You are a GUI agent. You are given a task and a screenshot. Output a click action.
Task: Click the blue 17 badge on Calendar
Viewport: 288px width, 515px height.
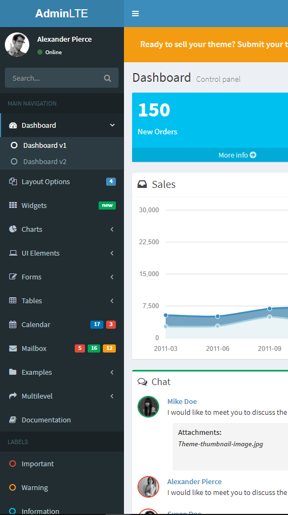coord(97,324)
